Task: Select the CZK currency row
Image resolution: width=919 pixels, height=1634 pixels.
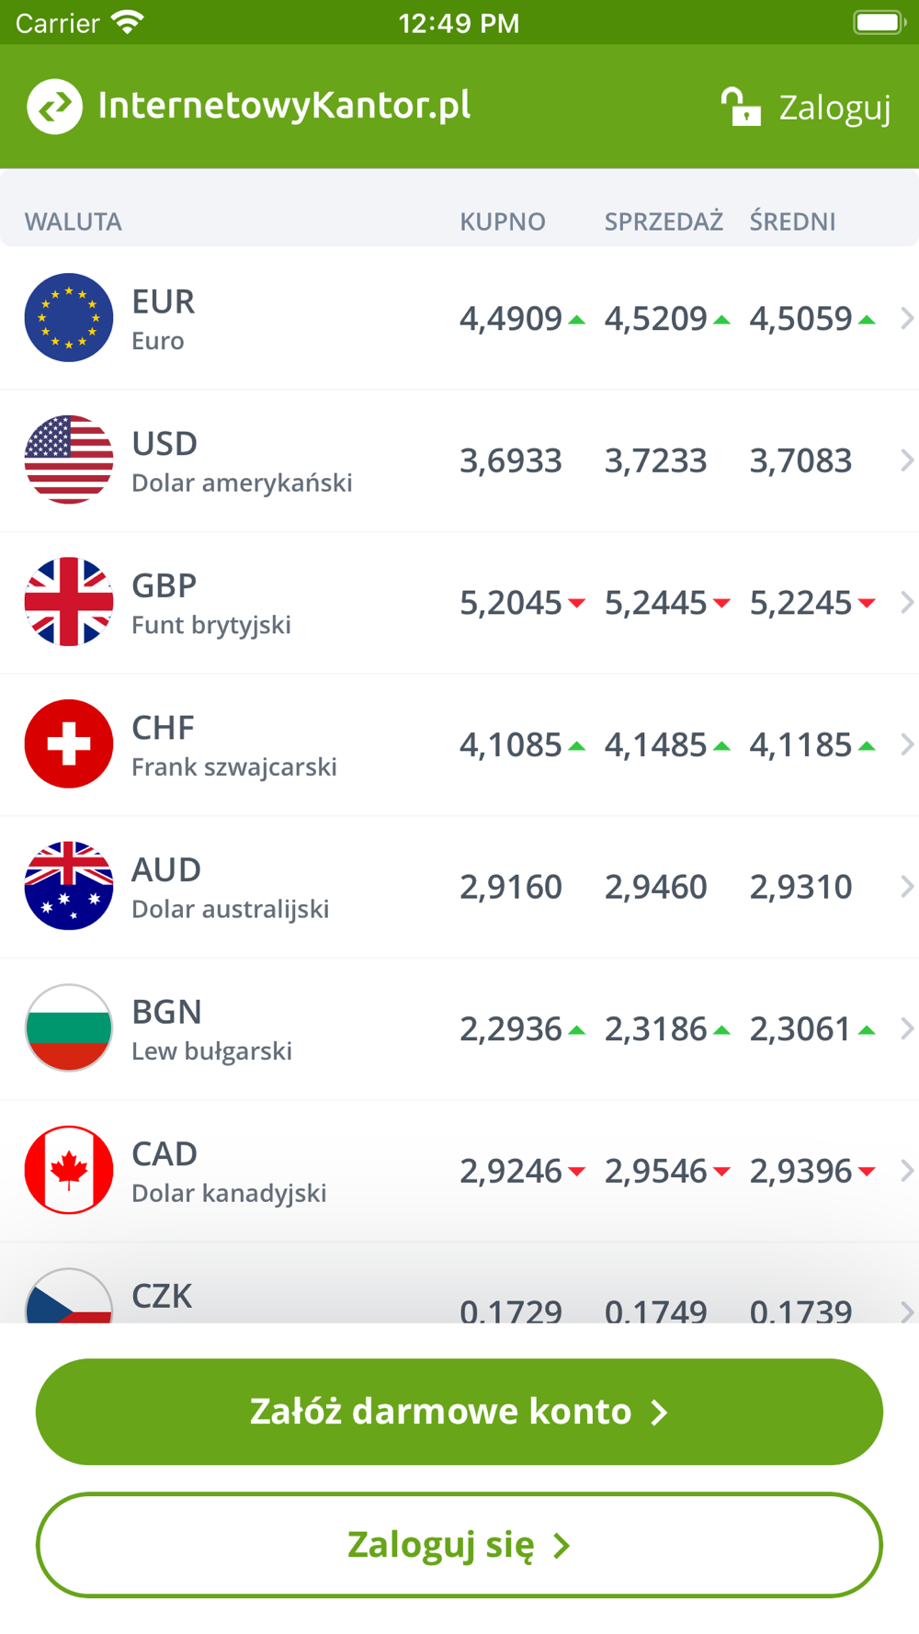Action: coord(459,1285)
